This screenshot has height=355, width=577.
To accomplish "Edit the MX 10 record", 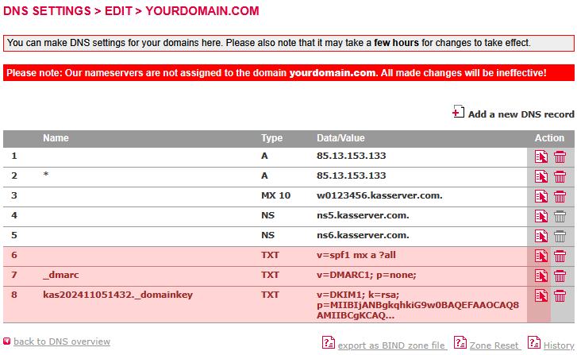I will (x=541, y=196).
